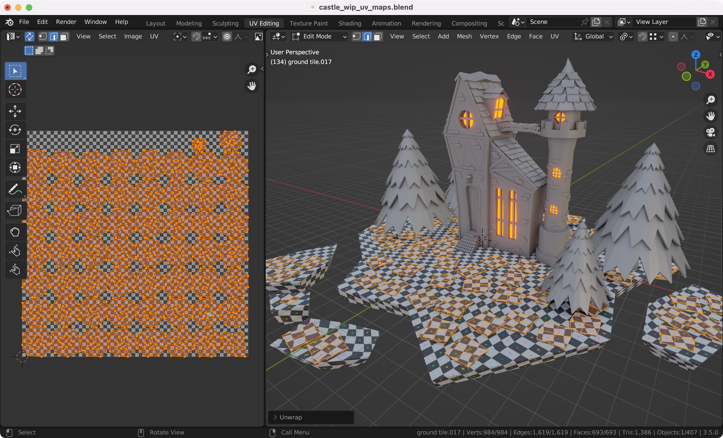Click the New Scene button next to Scene name
723x438 pixels.
click(596, 22)
